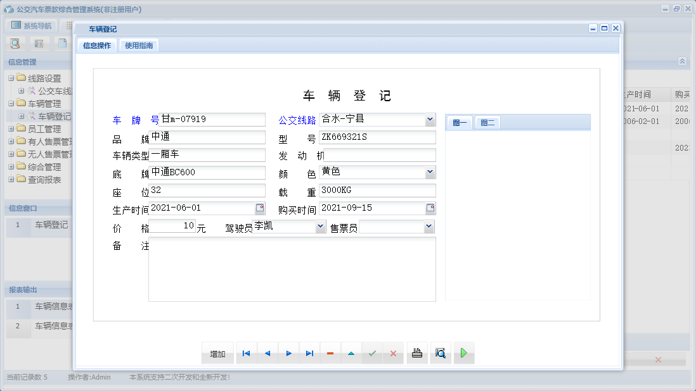Screen dimensions: 696x391
Task: Click the 载重 input field
Action: 377,190
